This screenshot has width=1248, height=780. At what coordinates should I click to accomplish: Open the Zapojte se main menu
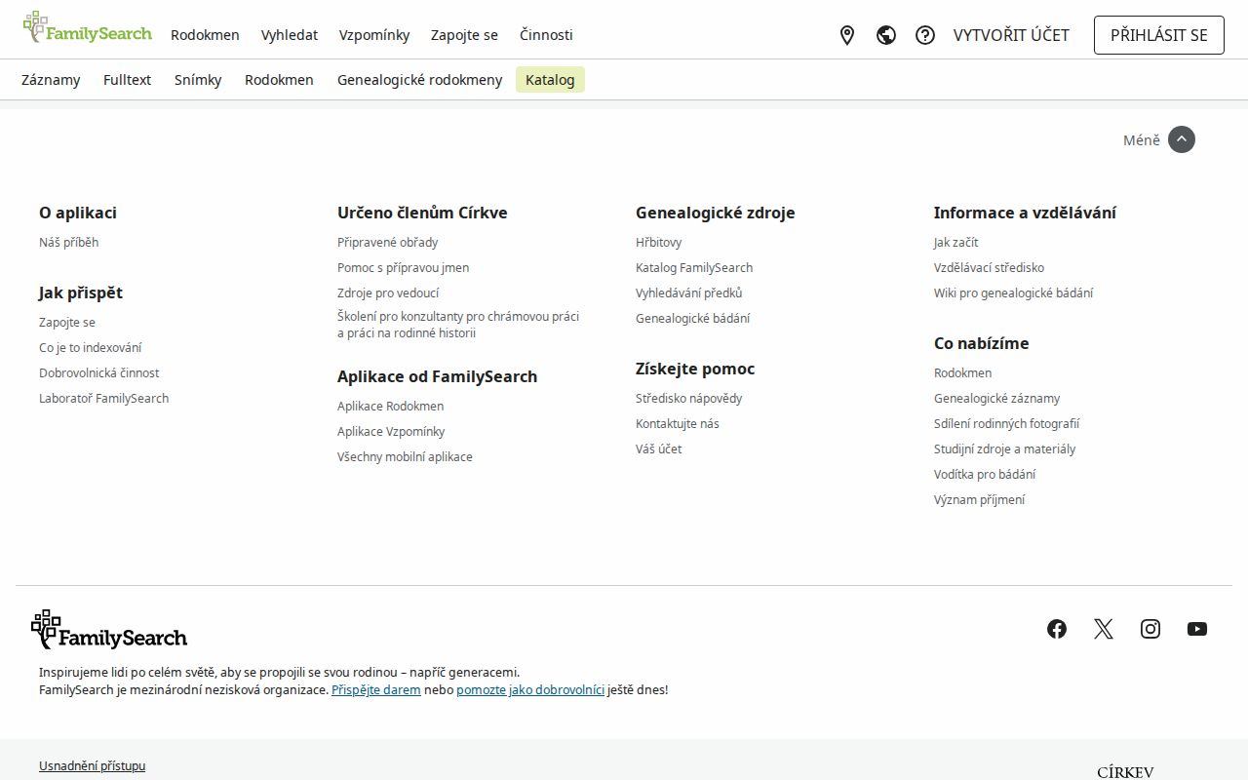[464, 35]
